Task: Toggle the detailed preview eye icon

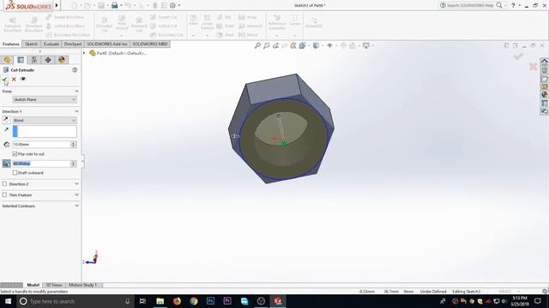Action: coord(23,80)
